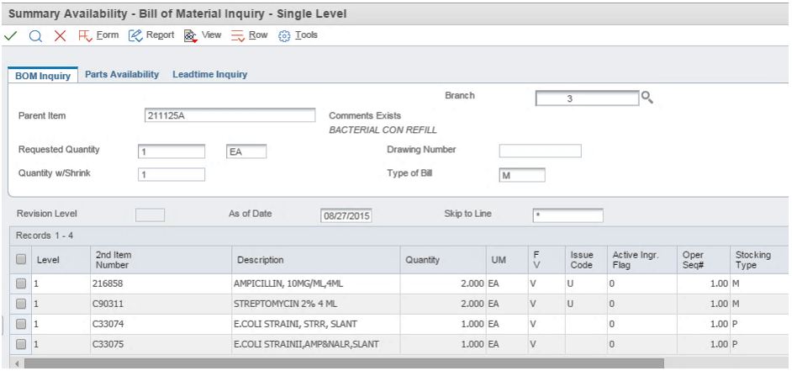Viewport: 792px width, 371px height.
Task: Click the Issue Code column header
Action: point(586,260)
